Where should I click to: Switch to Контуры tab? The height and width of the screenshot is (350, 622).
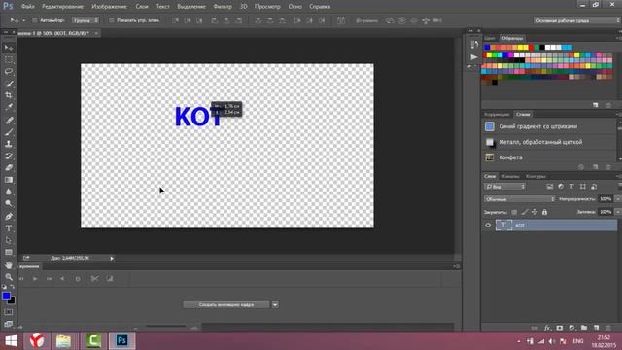click(536, 176)
